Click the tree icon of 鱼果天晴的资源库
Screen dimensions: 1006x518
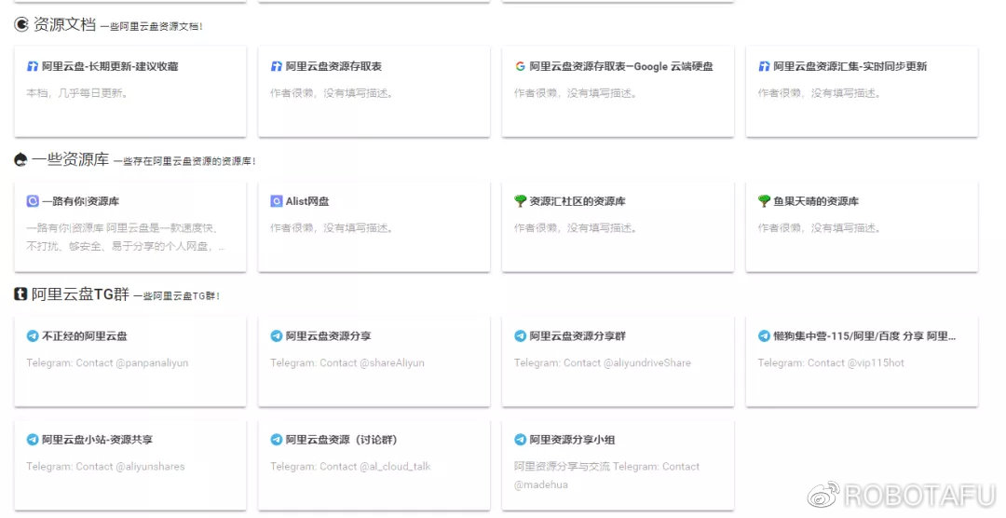click(764, 201)
